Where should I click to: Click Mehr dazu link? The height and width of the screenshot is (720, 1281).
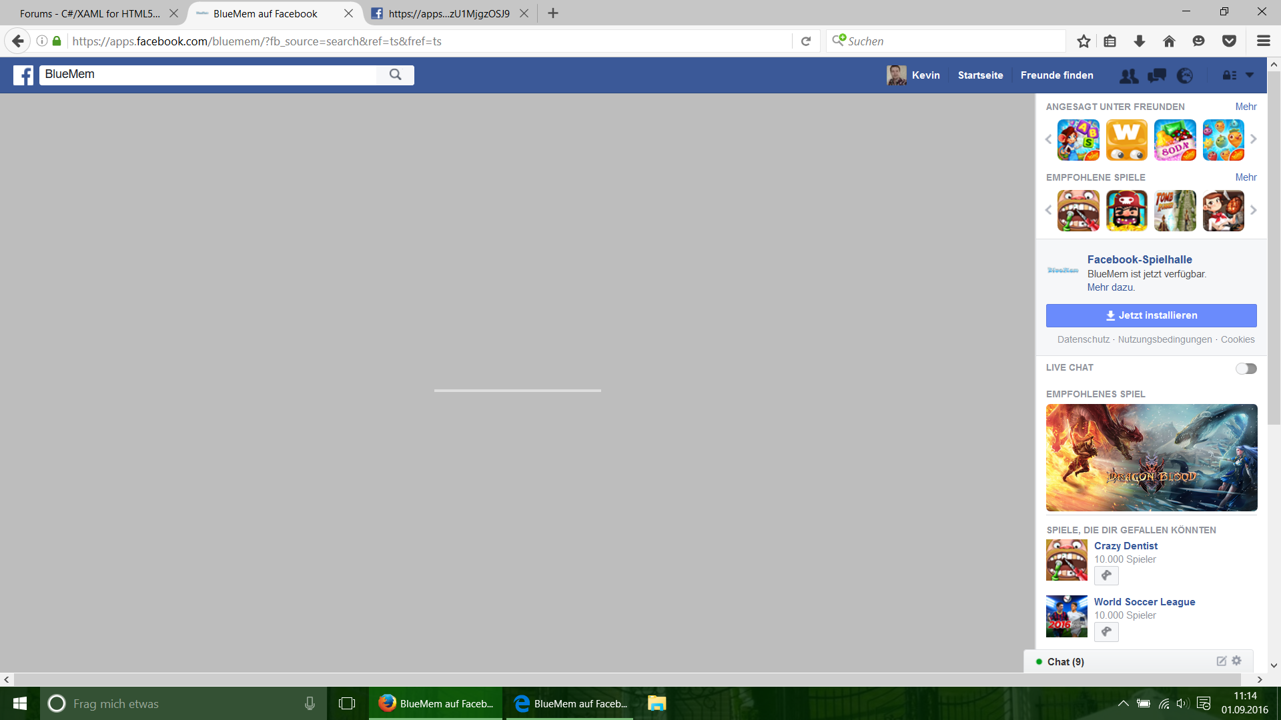[x=1110, y=287]
